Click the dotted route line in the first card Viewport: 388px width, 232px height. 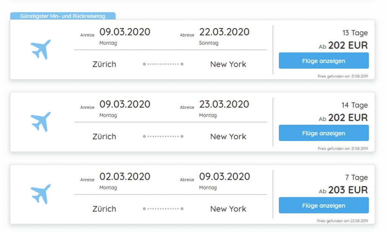click(x=163, y=64)
